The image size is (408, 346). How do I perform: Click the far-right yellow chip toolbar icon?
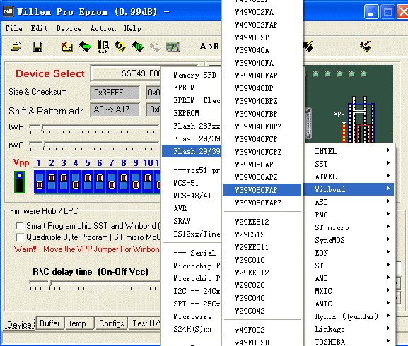click(x=366, y=46)
